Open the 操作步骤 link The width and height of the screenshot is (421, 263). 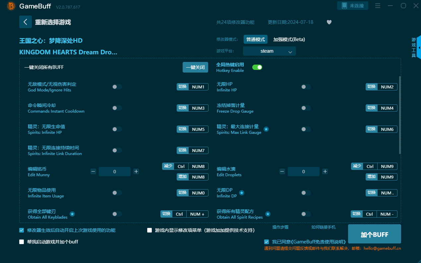(x=280, y=227)
